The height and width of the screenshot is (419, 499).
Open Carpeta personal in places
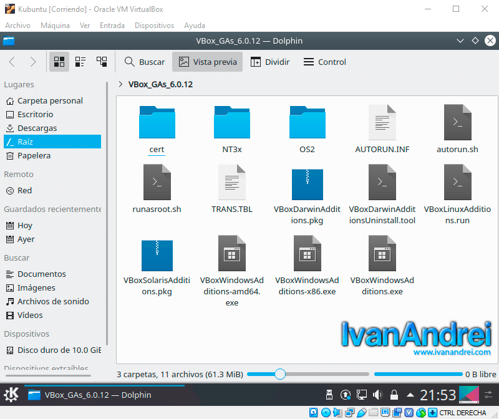[52, 100]
